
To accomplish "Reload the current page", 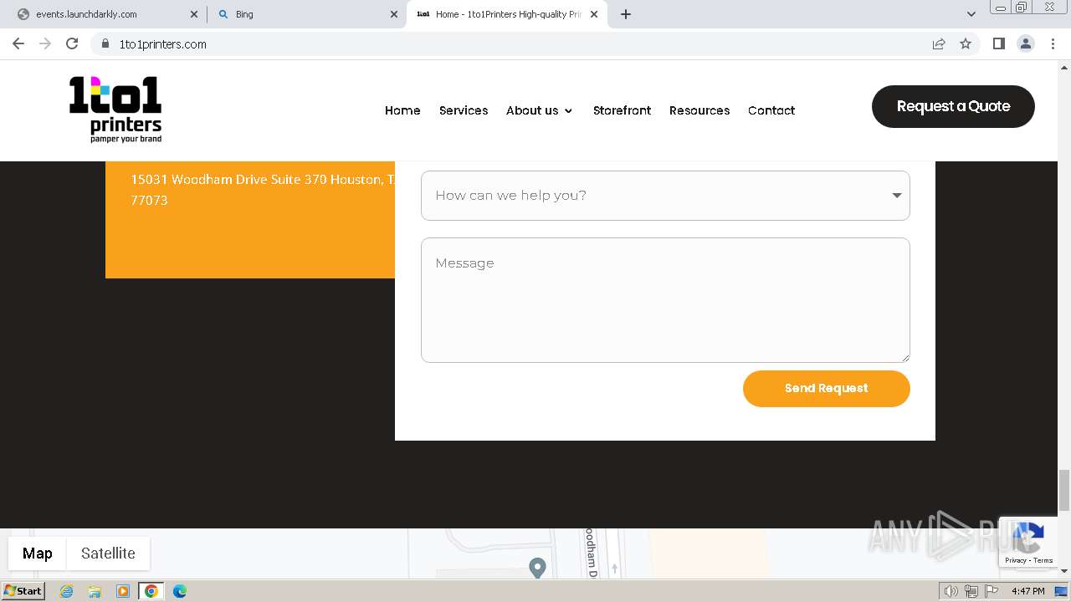I will 72,44.
